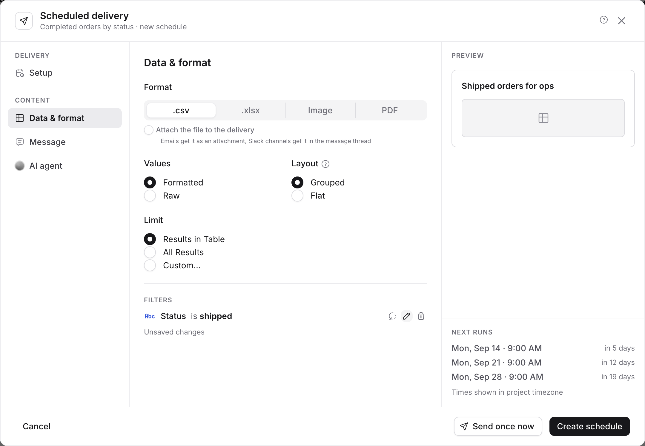Viewport: 645px width, 446px height.
Task: Click the Shipped orders preview thumbnail
Action: [x=543, y=118]
